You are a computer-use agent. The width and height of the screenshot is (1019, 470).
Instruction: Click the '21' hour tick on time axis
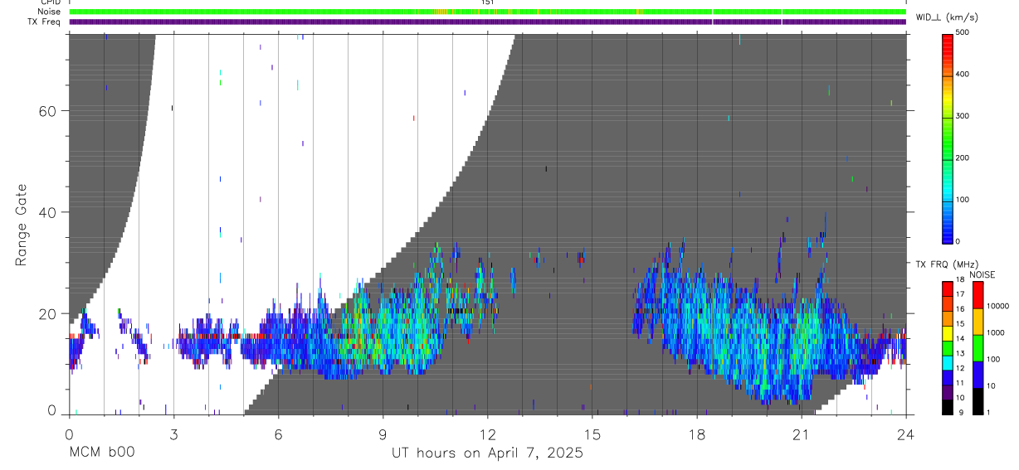[x=802, y=434]
